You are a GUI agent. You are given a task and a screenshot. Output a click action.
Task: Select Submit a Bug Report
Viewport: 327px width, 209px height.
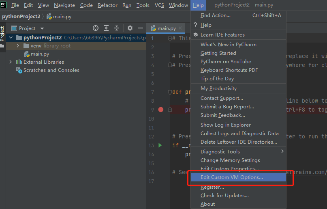238,107
